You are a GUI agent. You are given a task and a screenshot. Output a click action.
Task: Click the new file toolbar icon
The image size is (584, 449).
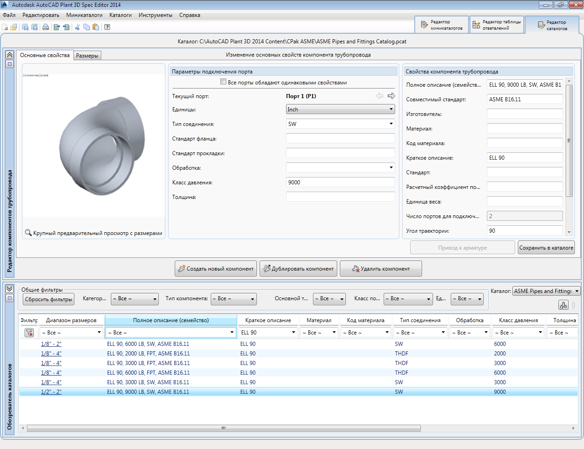(x=5, y=27)
